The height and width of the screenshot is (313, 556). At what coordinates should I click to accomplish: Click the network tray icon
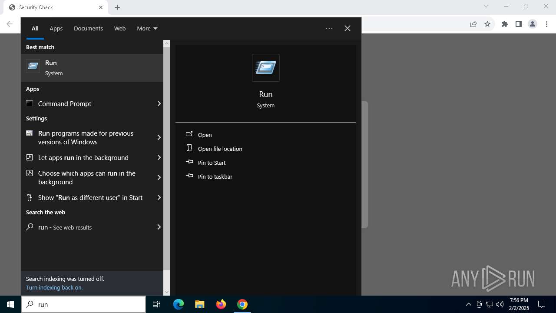[x=490, y=304]
